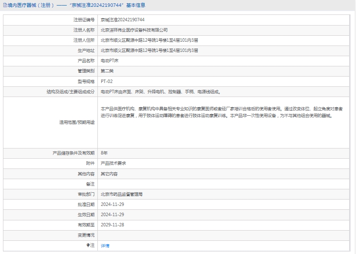Click the storage validity value 8年
The width and height of the screenshot is (356, 254).
click(x=104, y=153)
